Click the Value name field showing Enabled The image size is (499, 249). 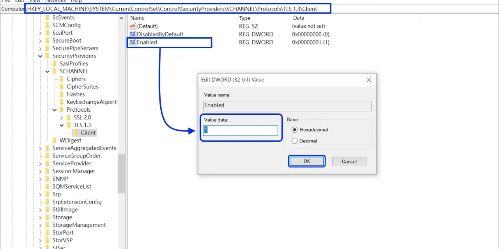pos(287,106)
